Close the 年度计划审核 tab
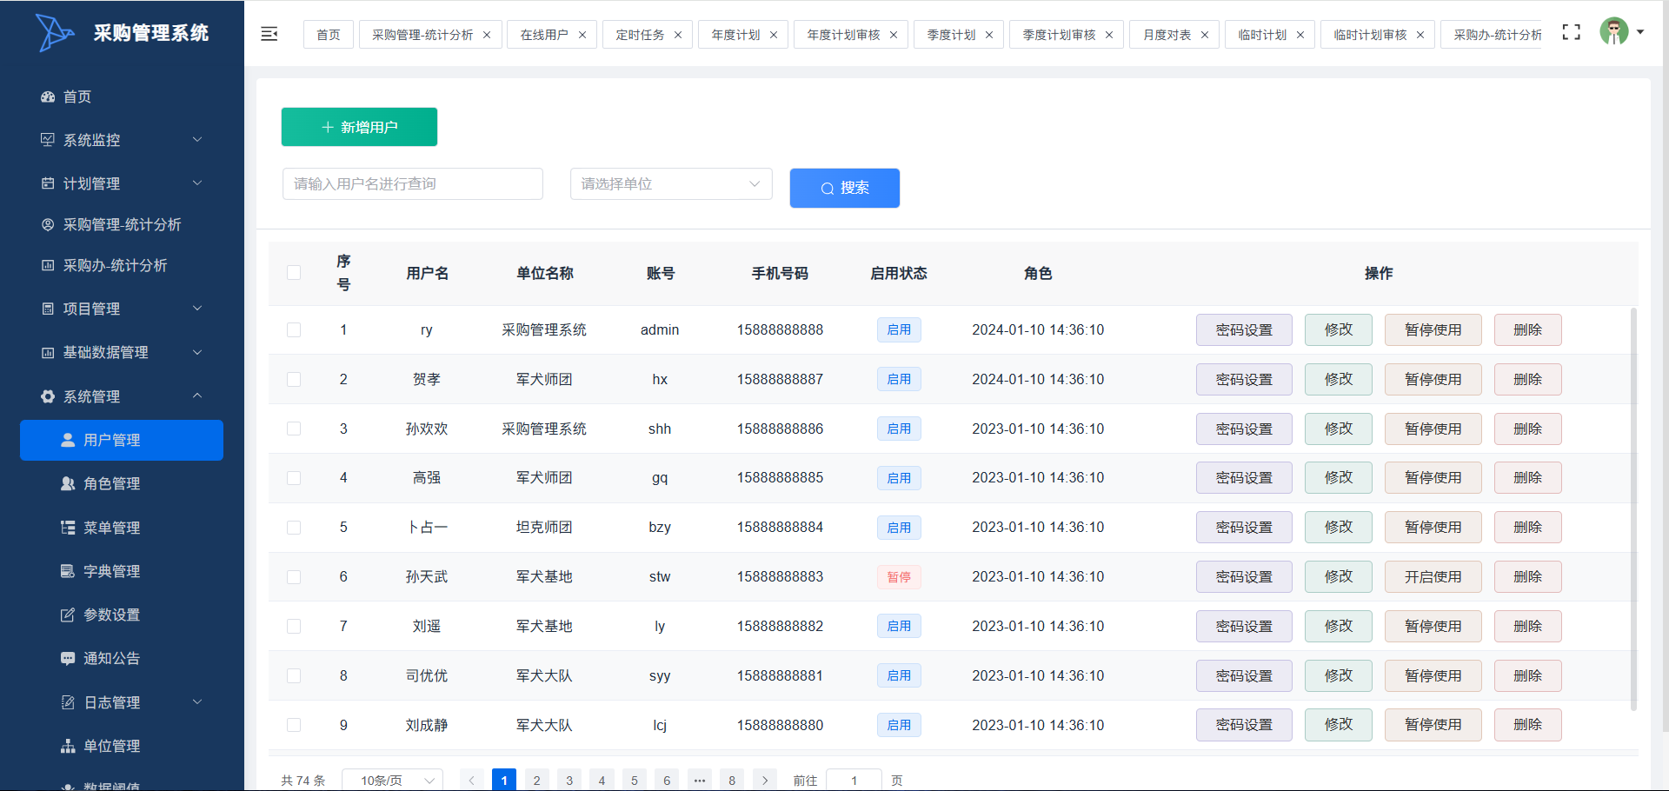 (894, 35)
